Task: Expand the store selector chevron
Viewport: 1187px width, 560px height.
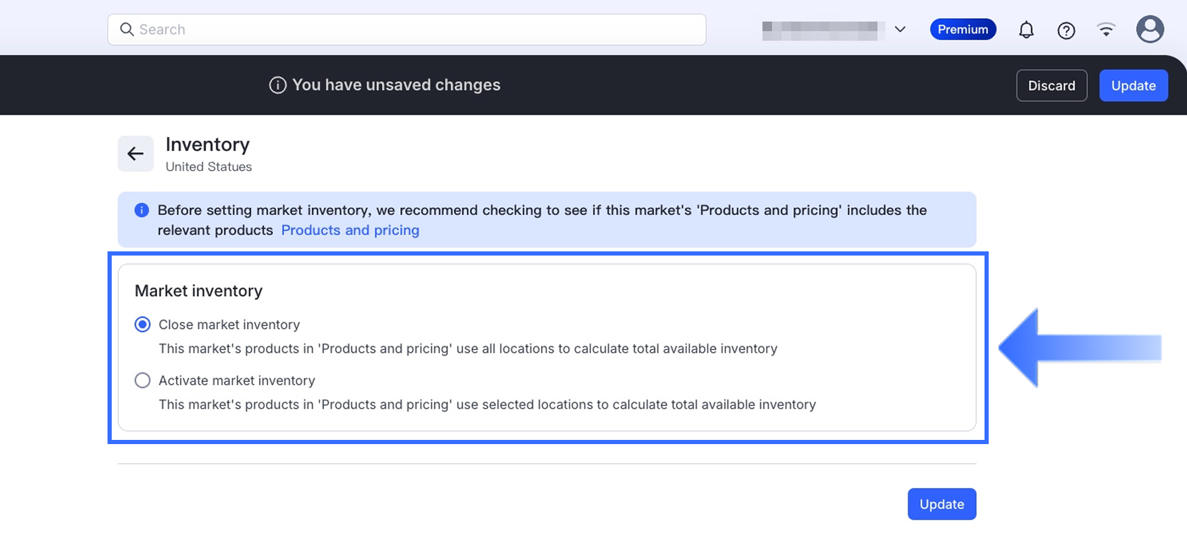Action: [x=900, y=29]
